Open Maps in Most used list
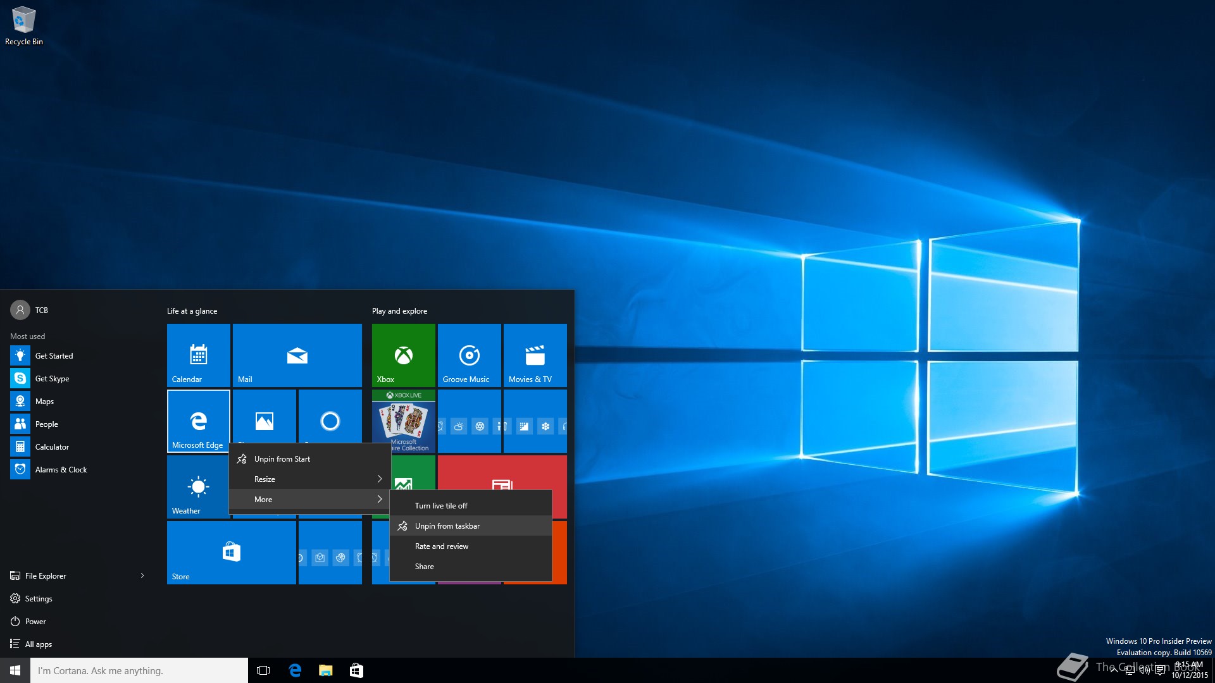Image resolution: width=1215 pixels, height=683 pixels. pos(78,402)
